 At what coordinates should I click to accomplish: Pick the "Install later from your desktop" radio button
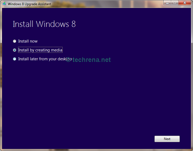(15, 59)
